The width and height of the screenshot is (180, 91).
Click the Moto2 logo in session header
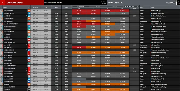coord(110,3)
